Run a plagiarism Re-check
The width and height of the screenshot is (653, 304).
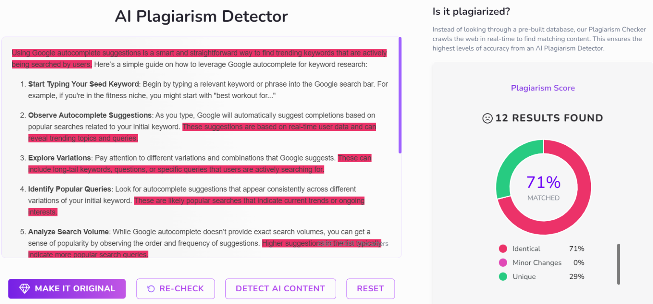(x=176, y=288)
